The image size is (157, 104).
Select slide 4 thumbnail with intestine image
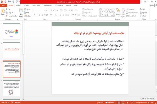pyautogui.click(x=12, y=88)
